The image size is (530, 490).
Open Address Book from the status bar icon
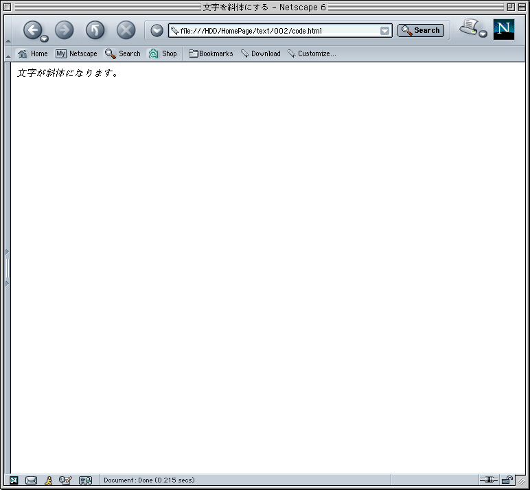click(85, 480)
